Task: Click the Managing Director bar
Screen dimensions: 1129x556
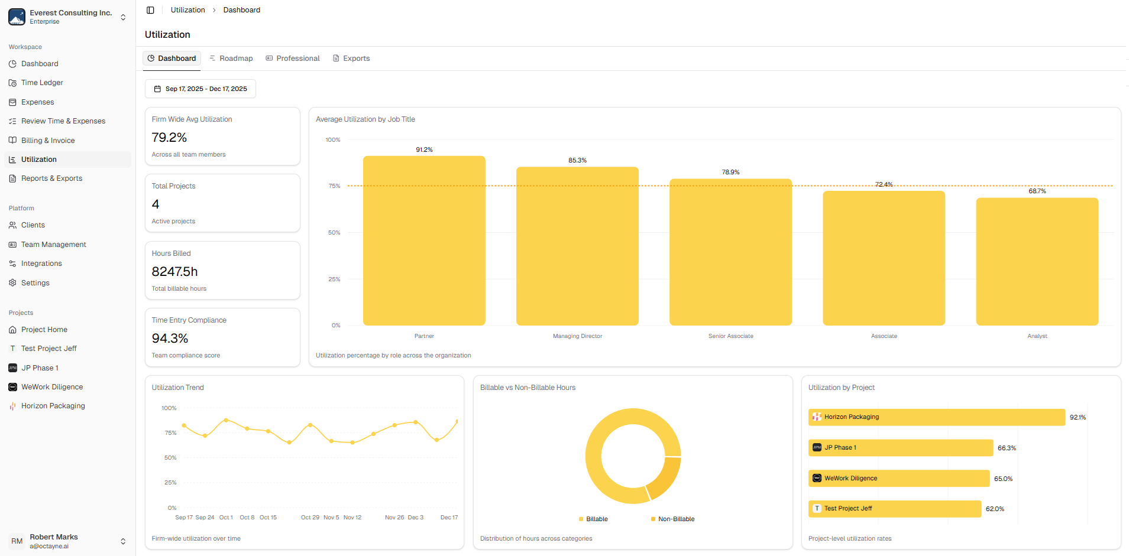Action: 577,246
